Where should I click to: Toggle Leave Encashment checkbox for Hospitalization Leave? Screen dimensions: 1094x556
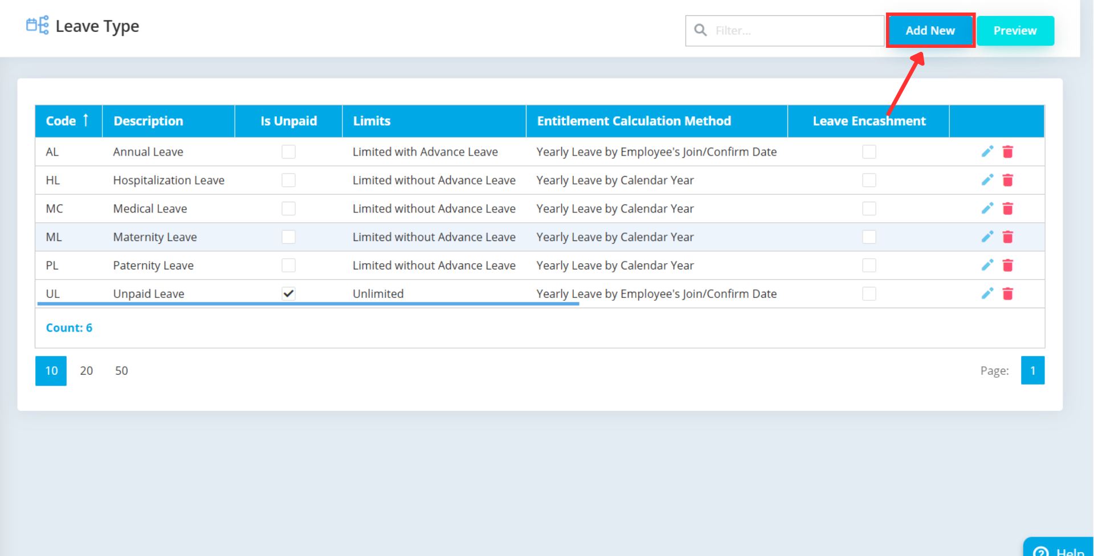(x=869, y=180)
